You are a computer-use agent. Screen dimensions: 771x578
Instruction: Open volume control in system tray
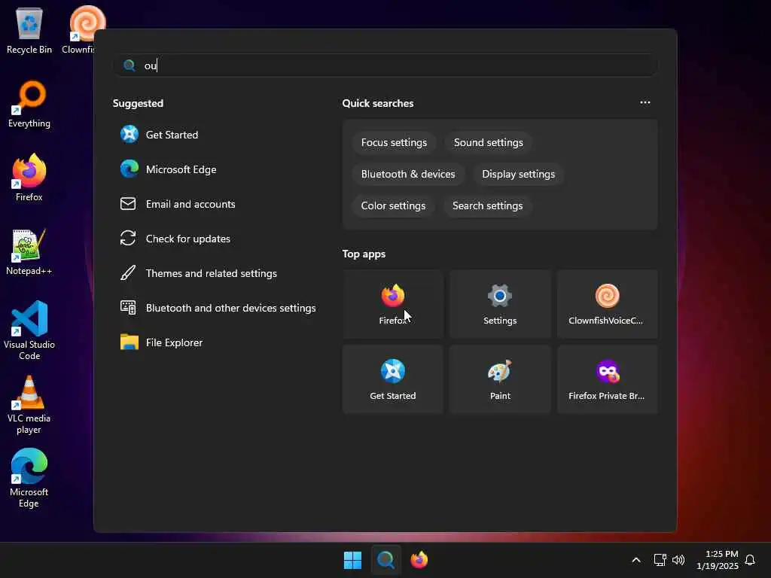678,560
